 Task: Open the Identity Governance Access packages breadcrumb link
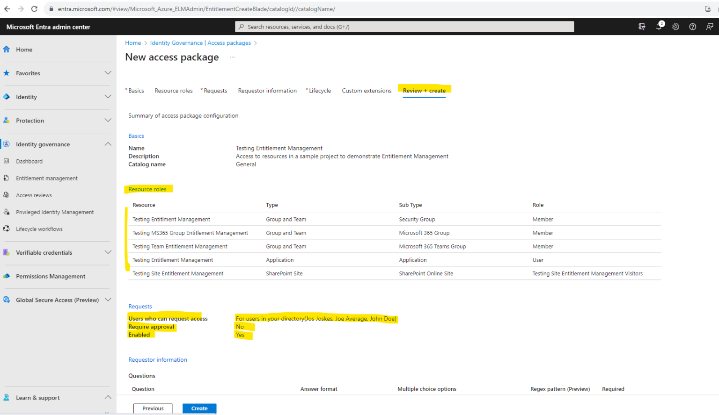(x=200, y=43)
